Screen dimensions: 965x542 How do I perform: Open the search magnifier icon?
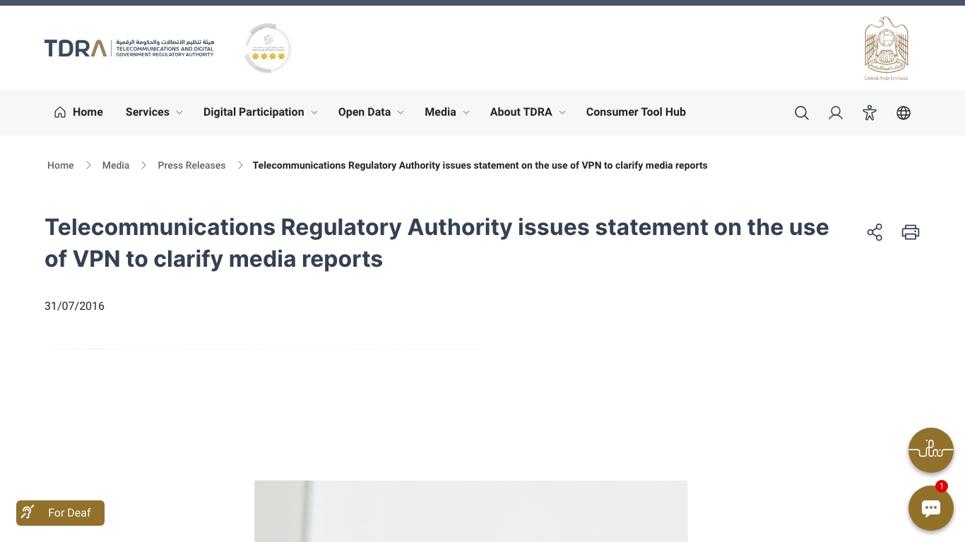pos(801,113)
